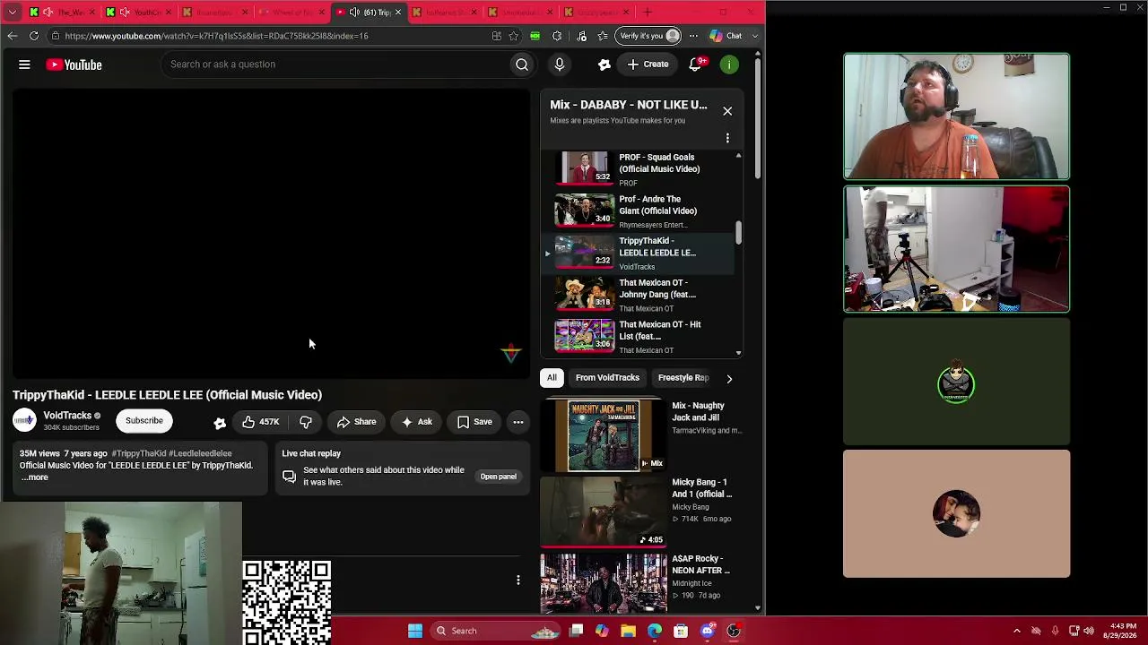Open the green account avatar menu

click(730, 64)
